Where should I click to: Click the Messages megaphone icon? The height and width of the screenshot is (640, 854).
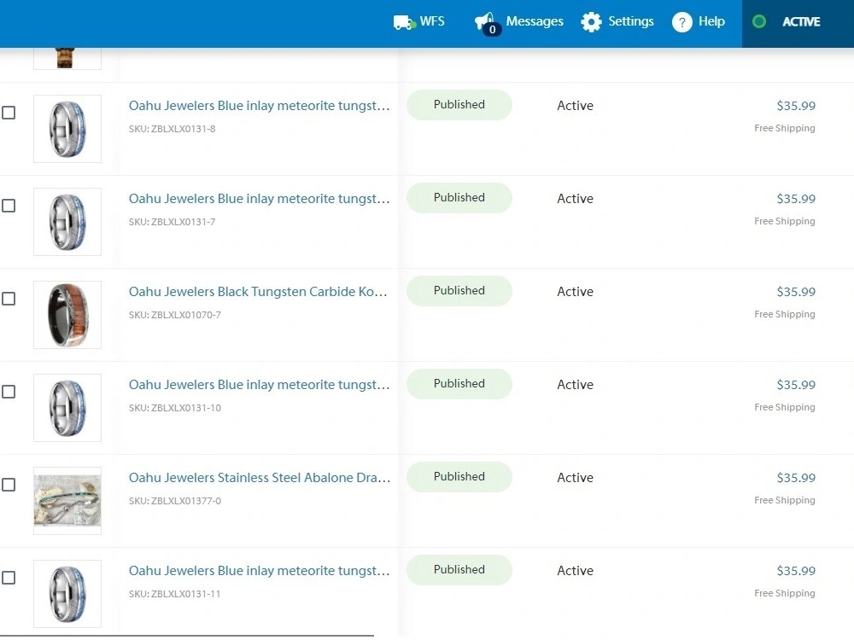(x=484, y=22)
